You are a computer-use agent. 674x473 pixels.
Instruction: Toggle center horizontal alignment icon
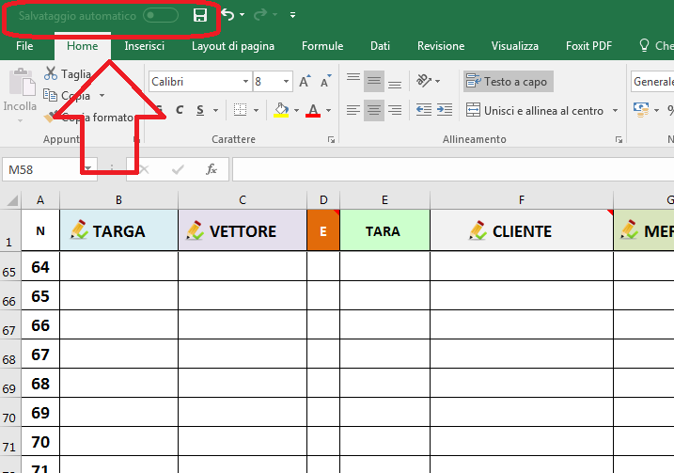[374, 110]
